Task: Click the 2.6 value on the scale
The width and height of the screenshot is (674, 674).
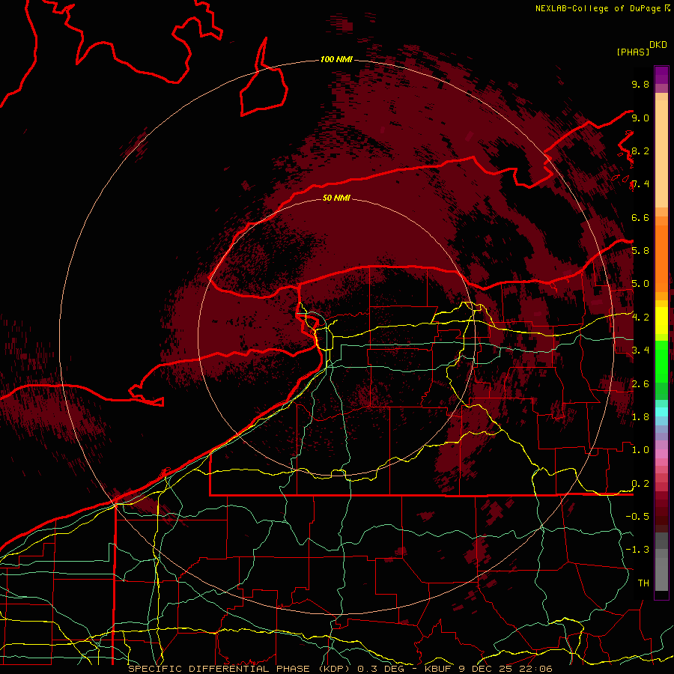Action: [x=640, y=383]
